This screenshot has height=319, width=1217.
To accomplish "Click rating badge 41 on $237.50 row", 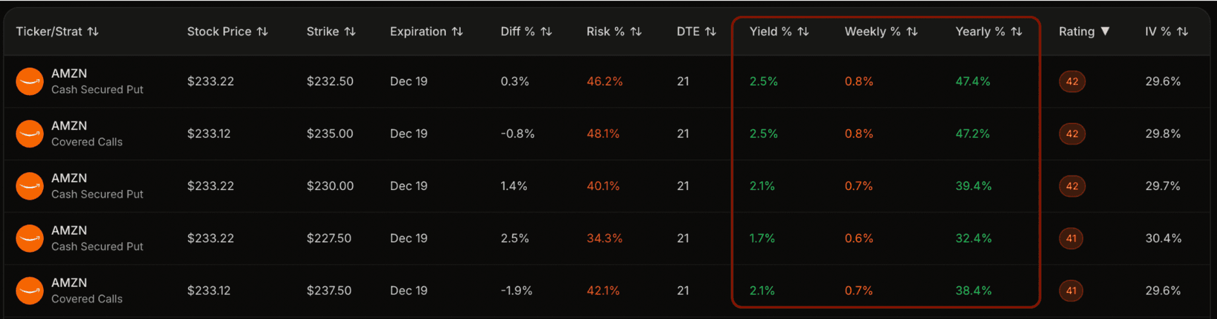I will (1071, 291).
